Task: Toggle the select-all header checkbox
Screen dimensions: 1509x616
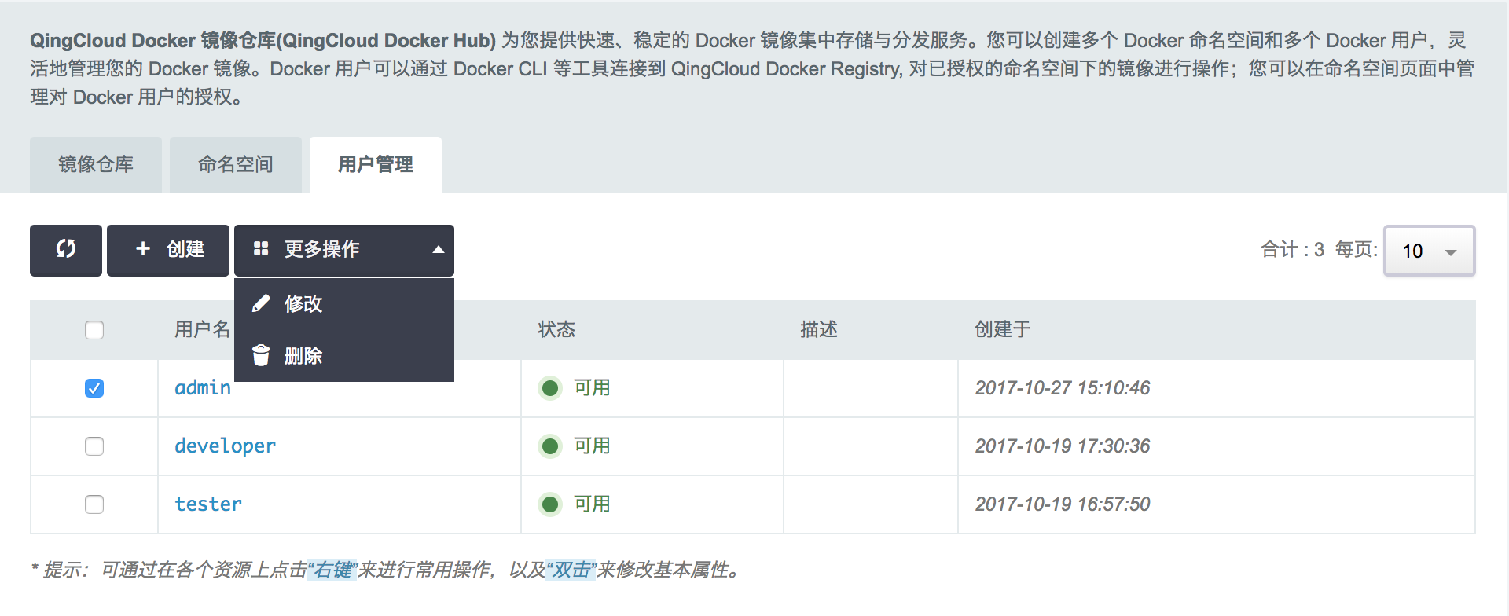Action: 94,330
